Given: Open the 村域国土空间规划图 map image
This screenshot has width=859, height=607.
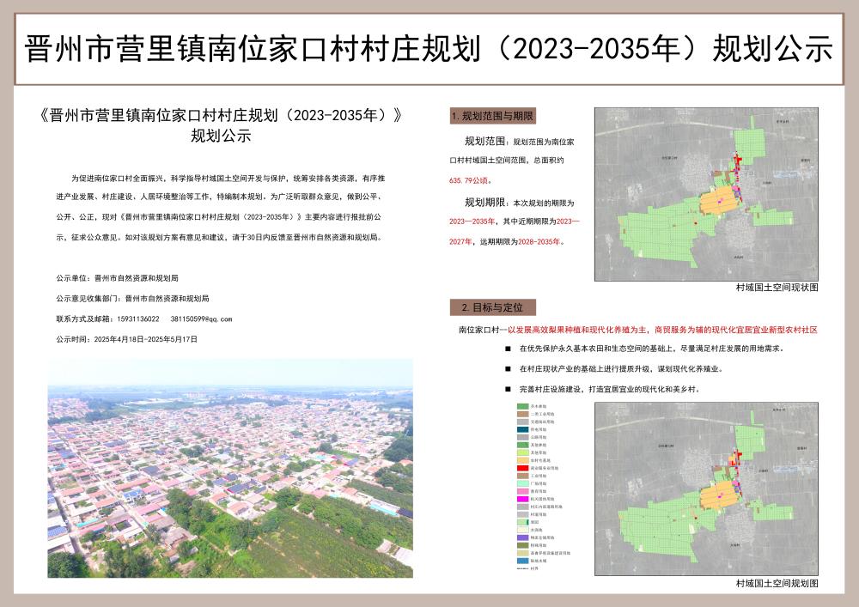Looking at the screenshot, I should [706, 489].
